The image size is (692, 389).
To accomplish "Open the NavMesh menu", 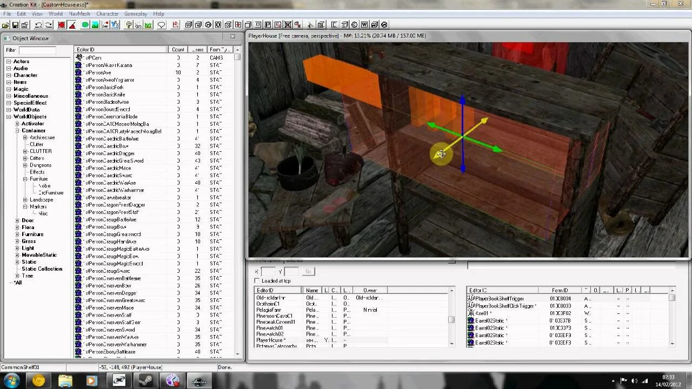I will [x=79, y=14].
